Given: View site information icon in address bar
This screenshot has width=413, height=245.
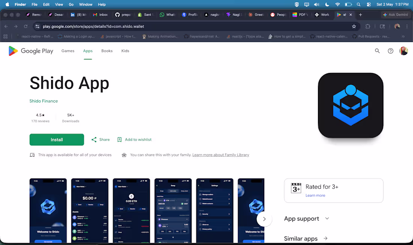Looking at the screenshot, I should point(38,26).
